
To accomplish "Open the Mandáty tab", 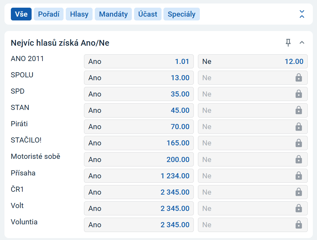I will tap(113, 14).
